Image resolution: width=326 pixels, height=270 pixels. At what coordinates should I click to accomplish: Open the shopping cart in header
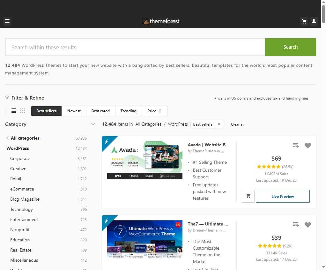(304, 21)
